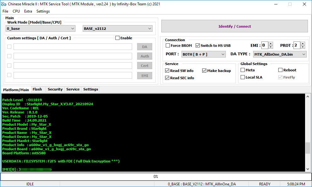Switch to the Flash tab
The width and height of the screenshot is (312, 187).
(x=37, y=89)
